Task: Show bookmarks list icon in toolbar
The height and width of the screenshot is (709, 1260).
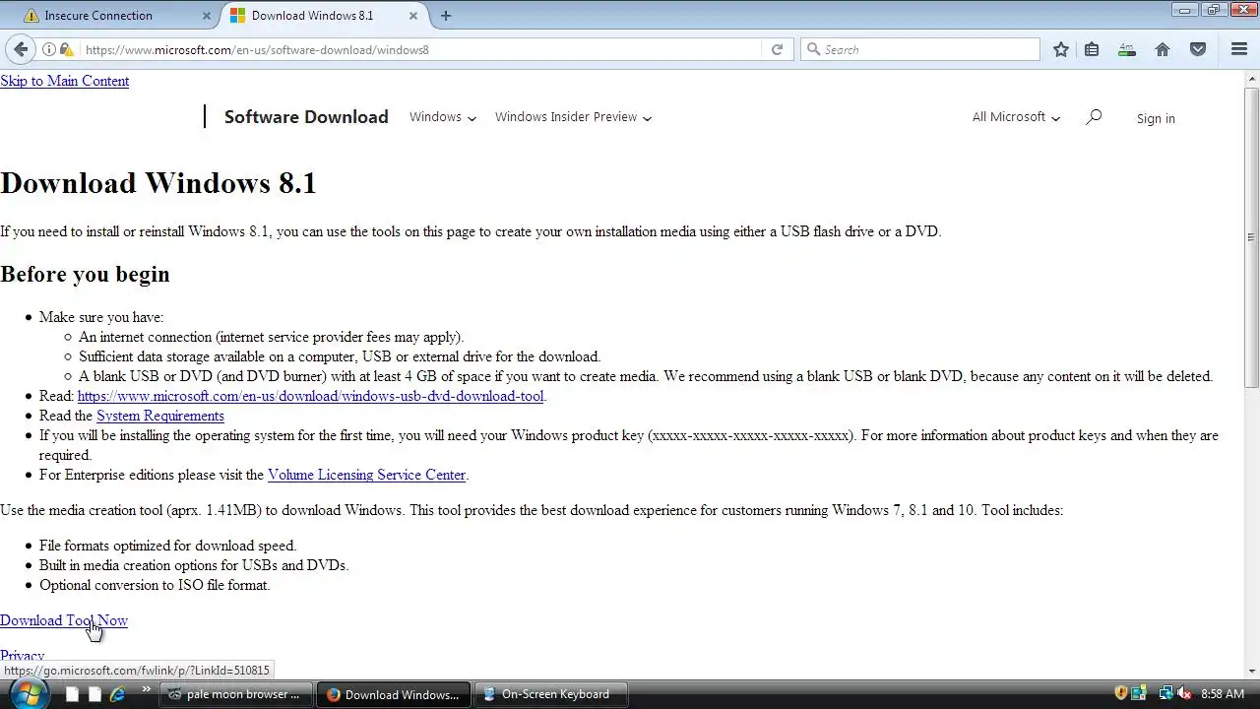Action: tap(1092, 49)
